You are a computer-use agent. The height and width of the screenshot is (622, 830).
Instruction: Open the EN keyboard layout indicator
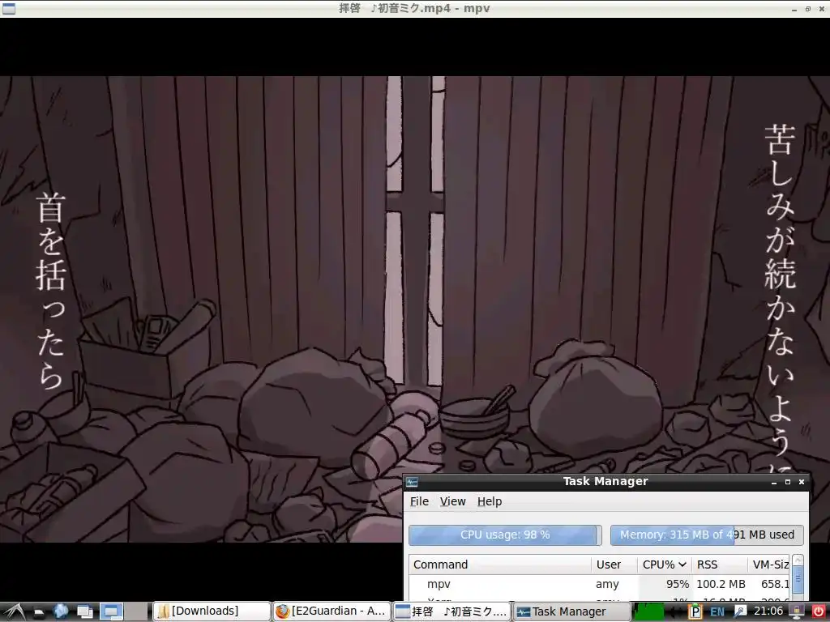point(717,612)
